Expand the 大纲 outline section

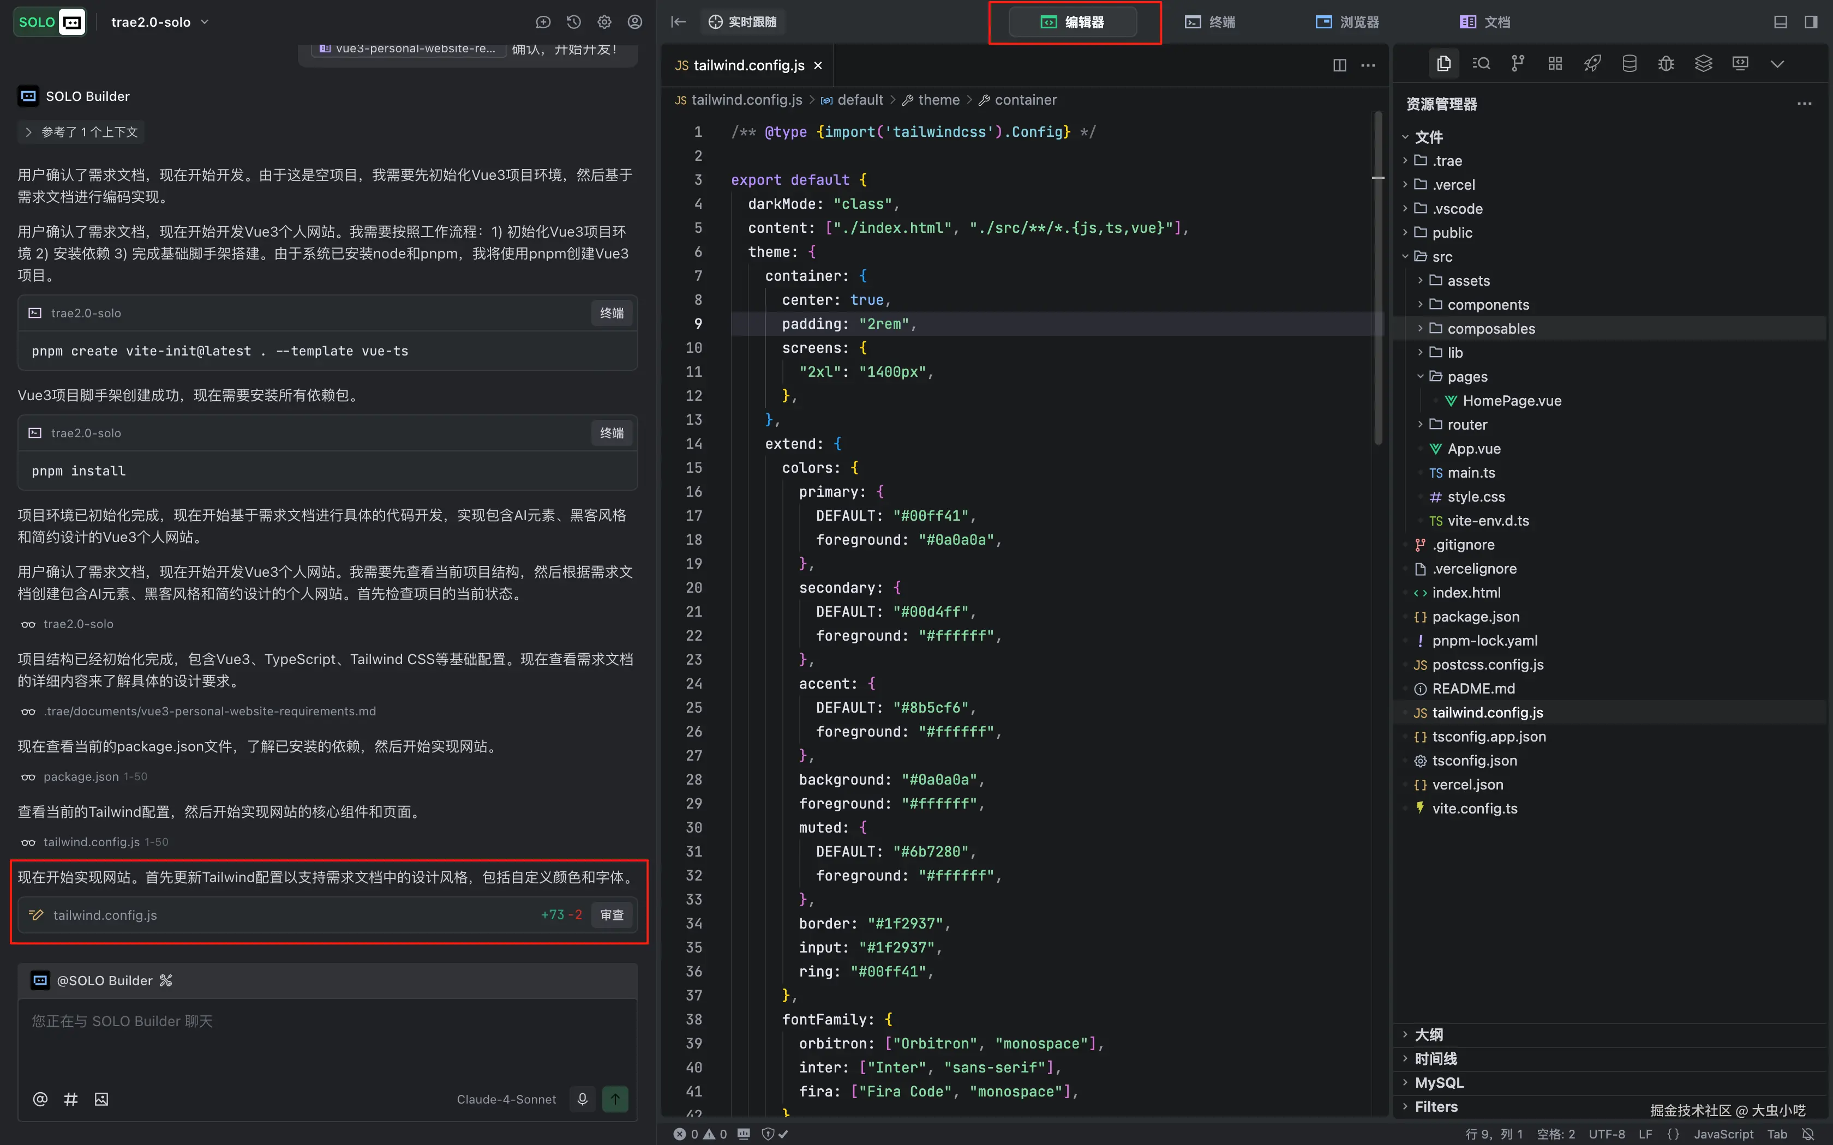[x=1429, y=1034]
